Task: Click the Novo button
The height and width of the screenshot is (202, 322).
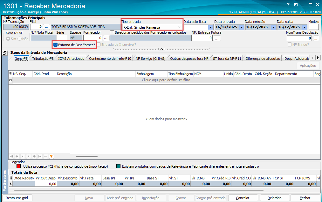Action: 89,198
